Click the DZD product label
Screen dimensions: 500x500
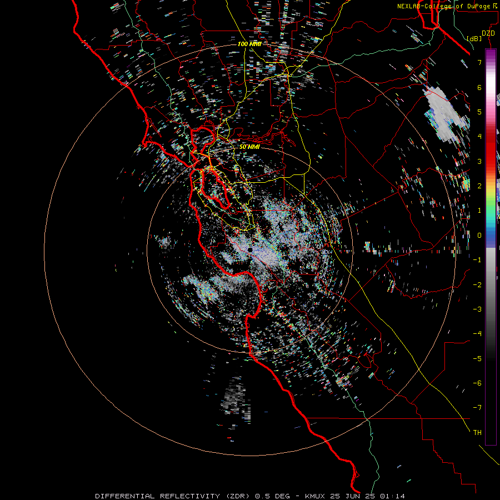[488, 33]
